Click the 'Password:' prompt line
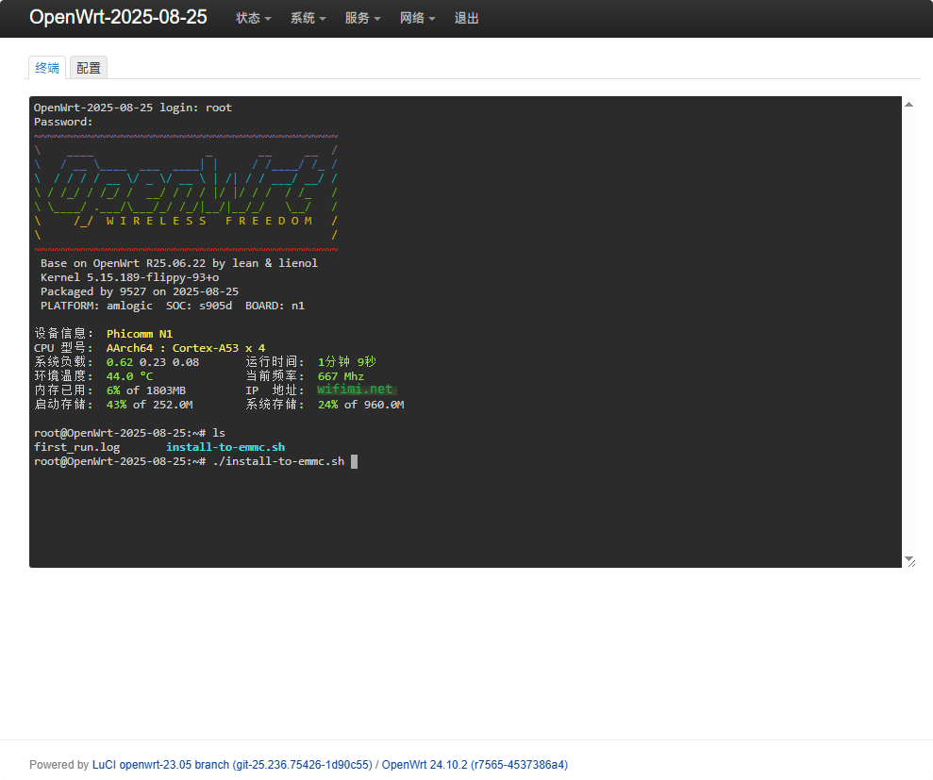 (x=63, y=122)
